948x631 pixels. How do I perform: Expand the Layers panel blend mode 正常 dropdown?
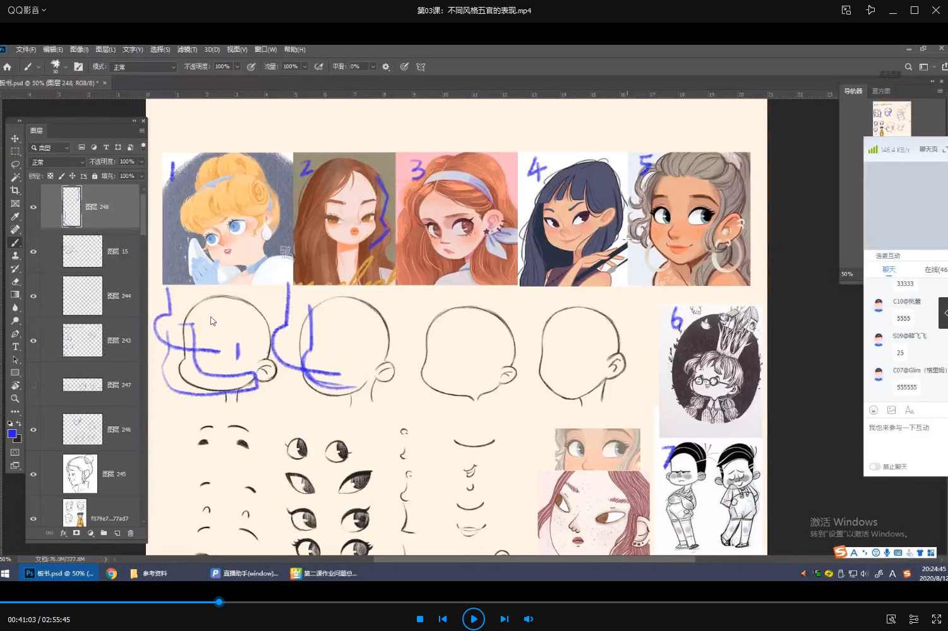57,162
